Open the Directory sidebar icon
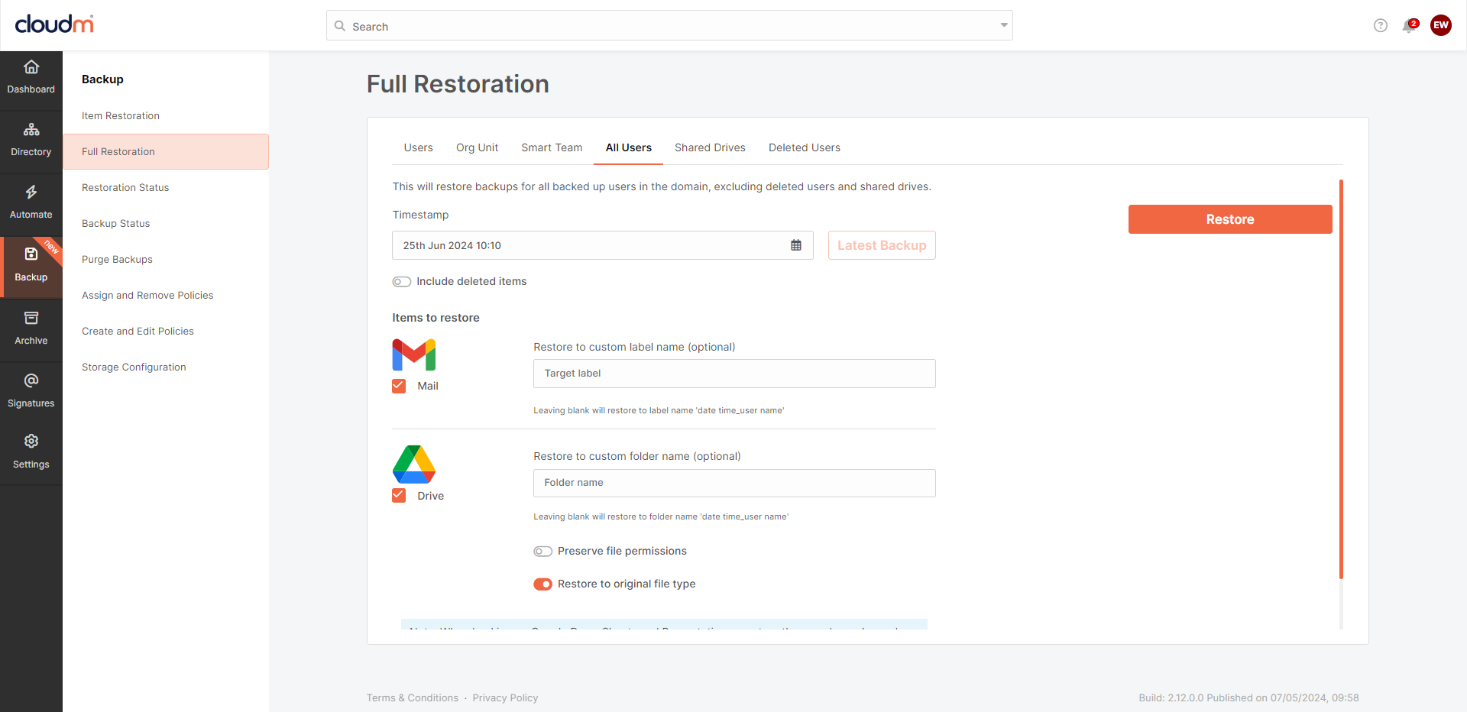This screenshot has height=712, width=1467. tap(31, 130)
